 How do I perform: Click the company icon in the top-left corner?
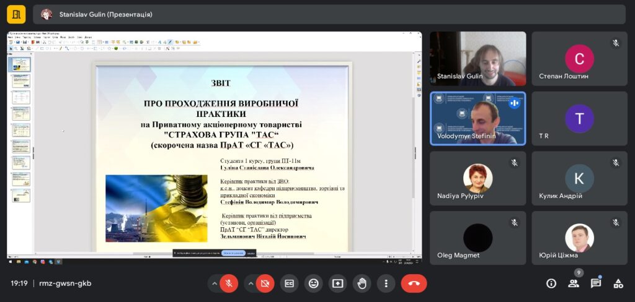(16, 14)
